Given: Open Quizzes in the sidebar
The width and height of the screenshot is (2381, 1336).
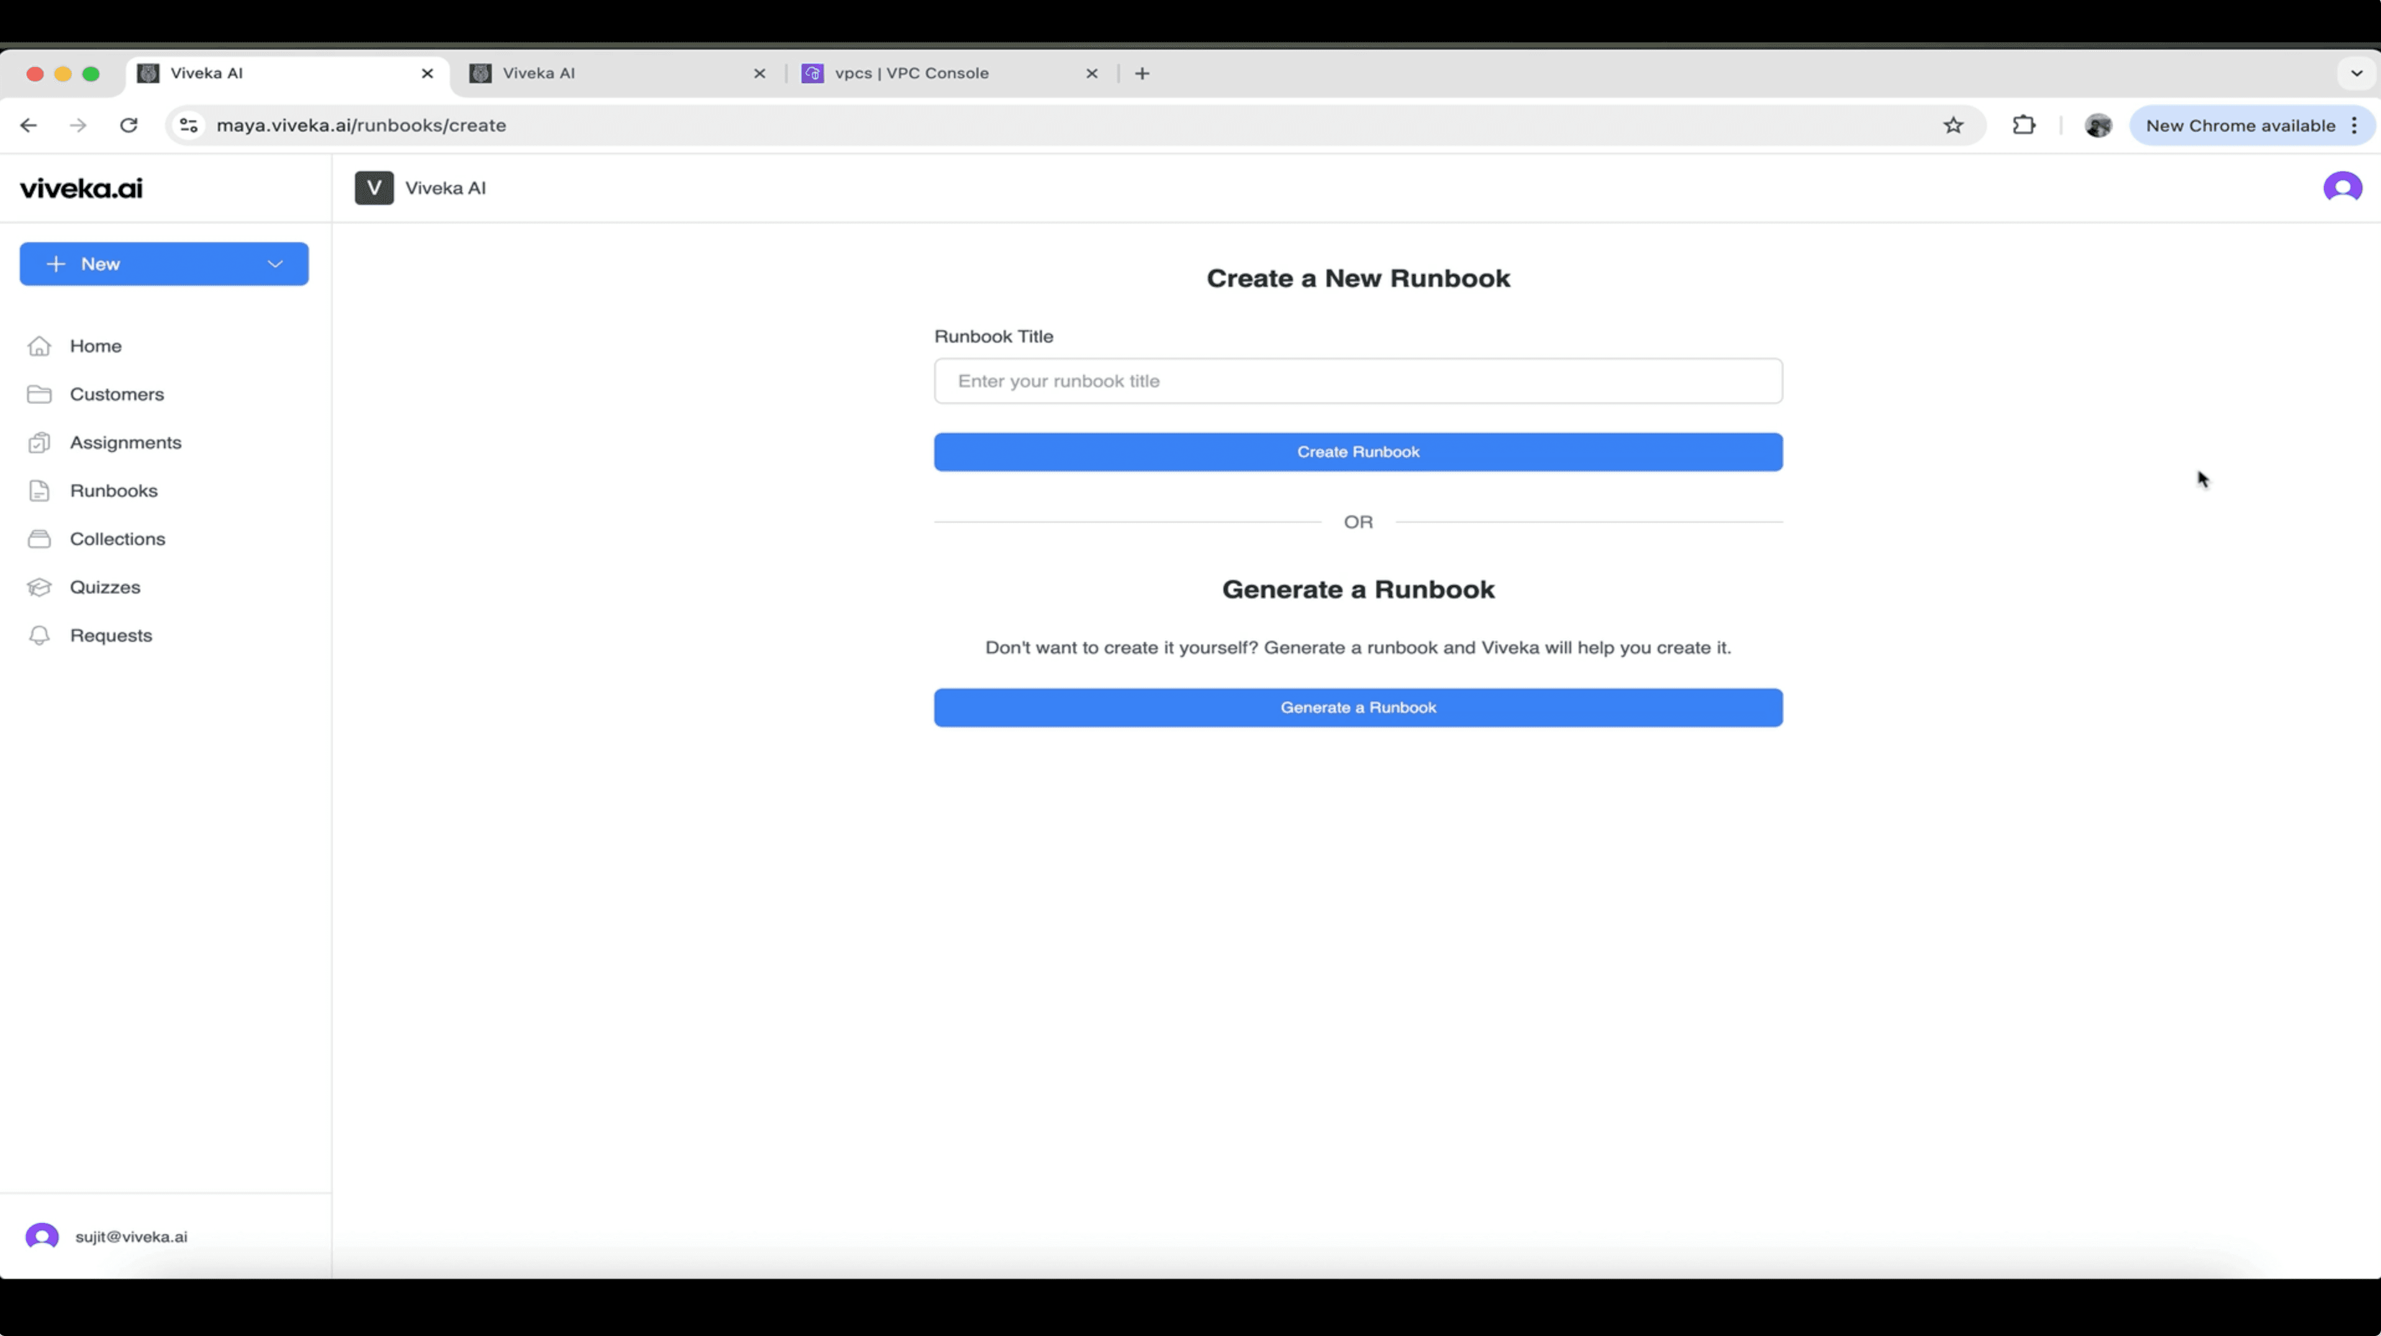Looking at the screenshot, I should (106, 588).
